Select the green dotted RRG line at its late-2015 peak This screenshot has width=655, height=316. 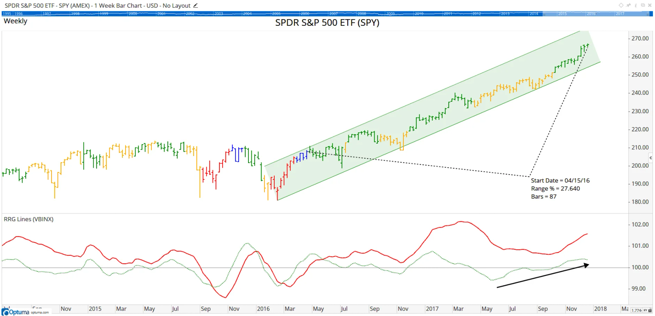coord(247,244)
